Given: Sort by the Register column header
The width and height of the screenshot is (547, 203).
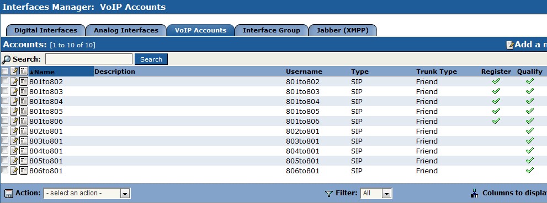Looking at the screenshot, I should point(496,72).
